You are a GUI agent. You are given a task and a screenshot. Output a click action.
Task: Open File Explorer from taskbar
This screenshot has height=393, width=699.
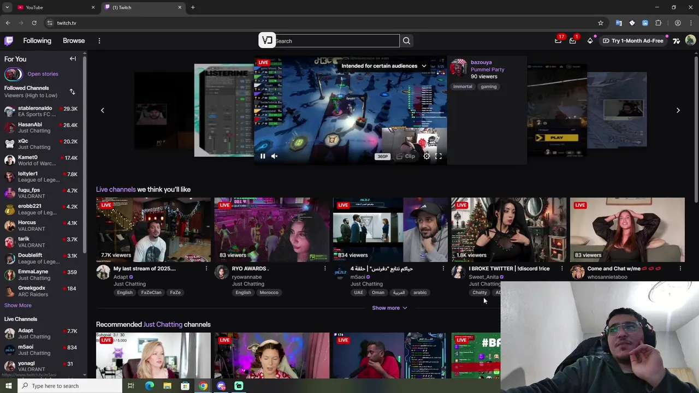[x=167, y=386]
